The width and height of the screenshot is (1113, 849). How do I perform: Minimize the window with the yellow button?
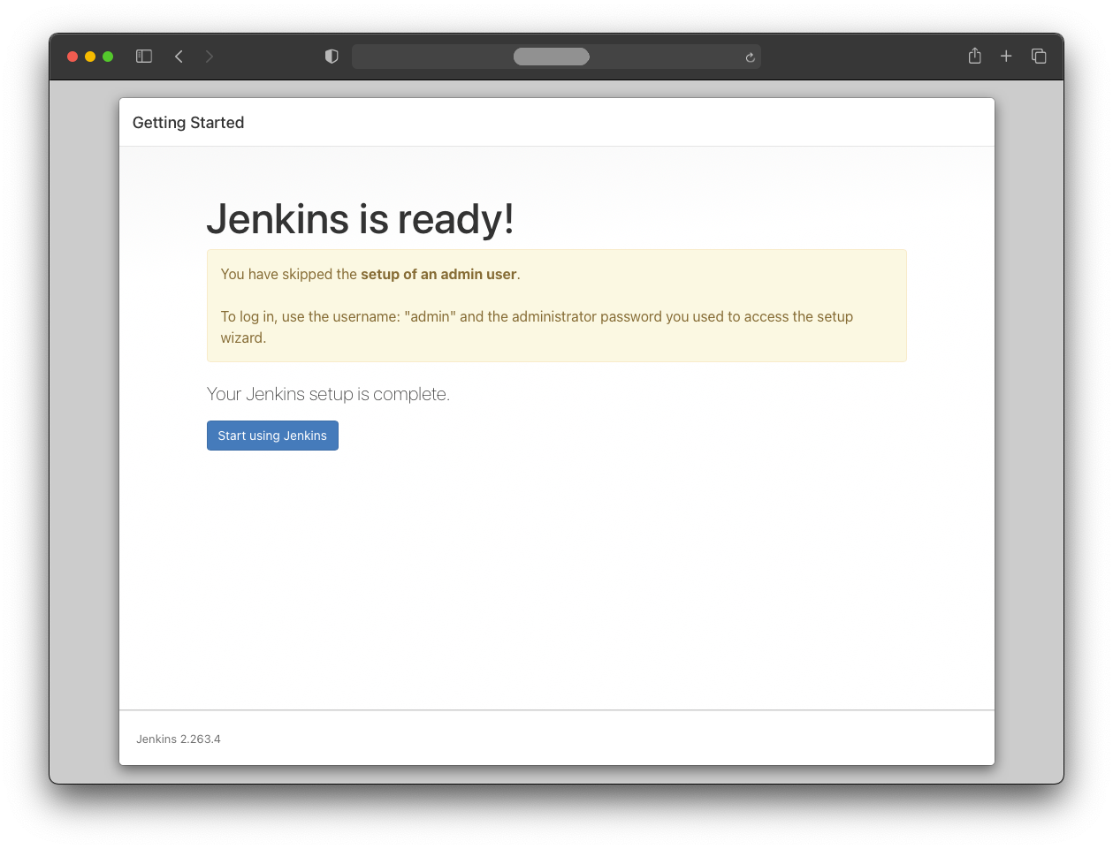(90, 57)
